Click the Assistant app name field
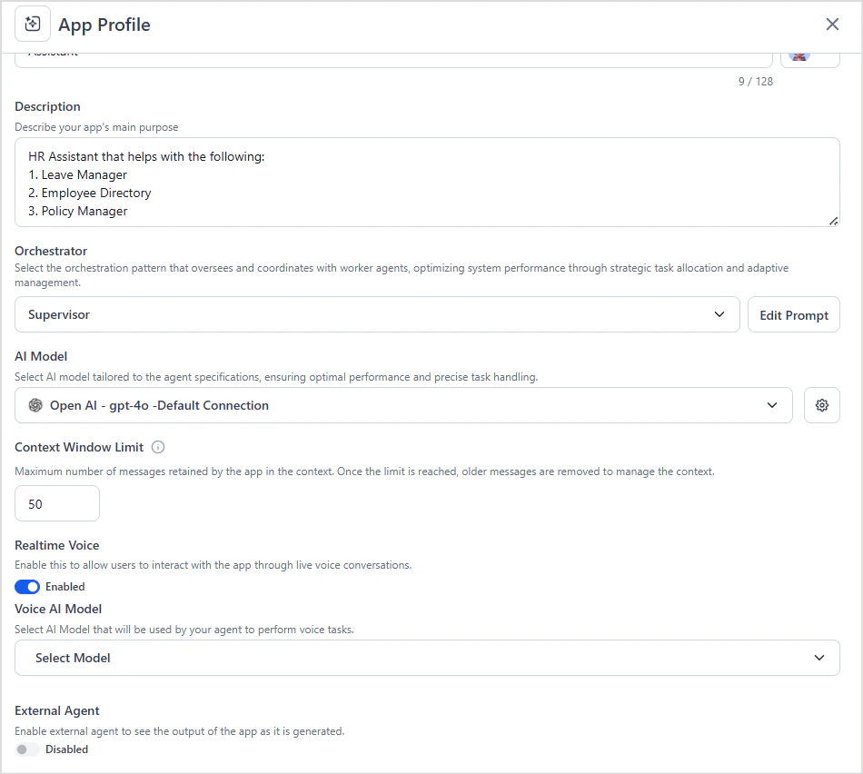The image size is (863, 774). (391, 55)
